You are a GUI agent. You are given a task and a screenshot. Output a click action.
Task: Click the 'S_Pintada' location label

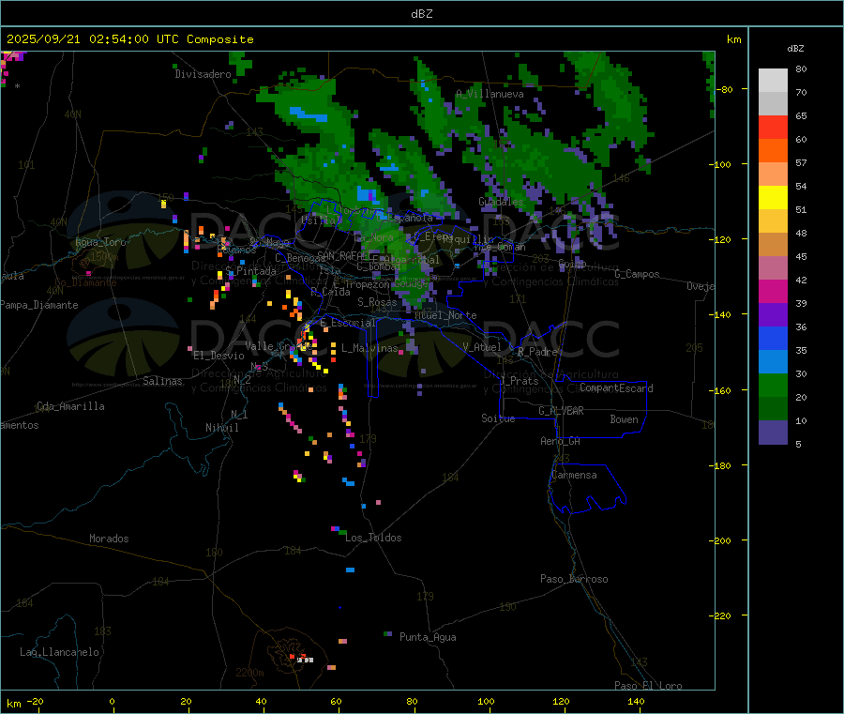pos(250,271)
